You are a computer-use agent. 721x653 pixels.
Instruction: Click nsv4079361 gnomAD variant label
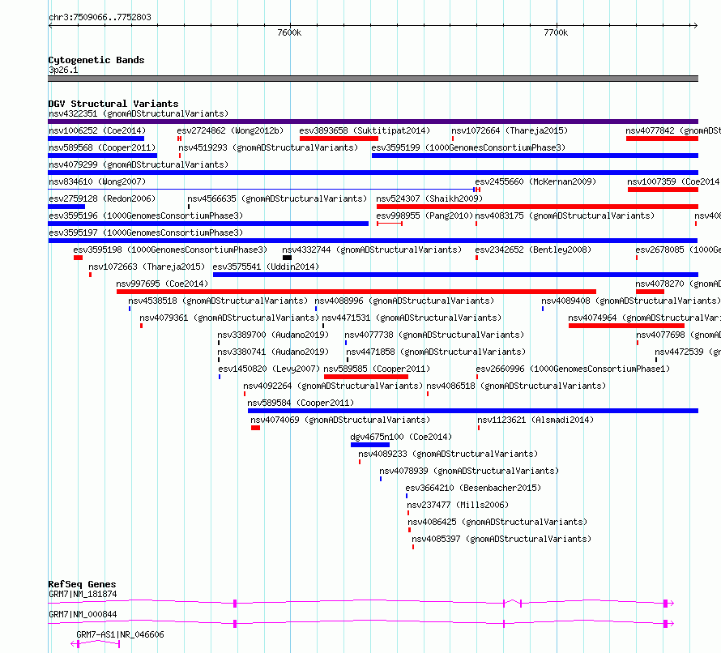[229, 318]
